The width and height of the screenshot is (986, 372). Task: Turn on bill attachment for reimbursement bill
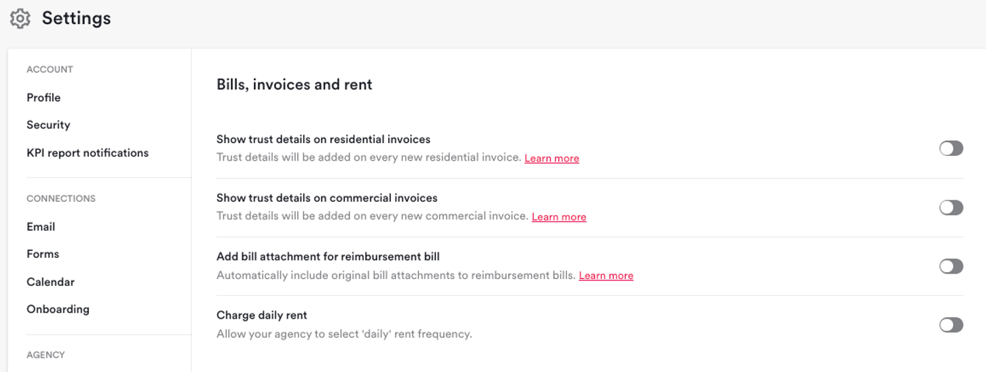pos(951,266)
